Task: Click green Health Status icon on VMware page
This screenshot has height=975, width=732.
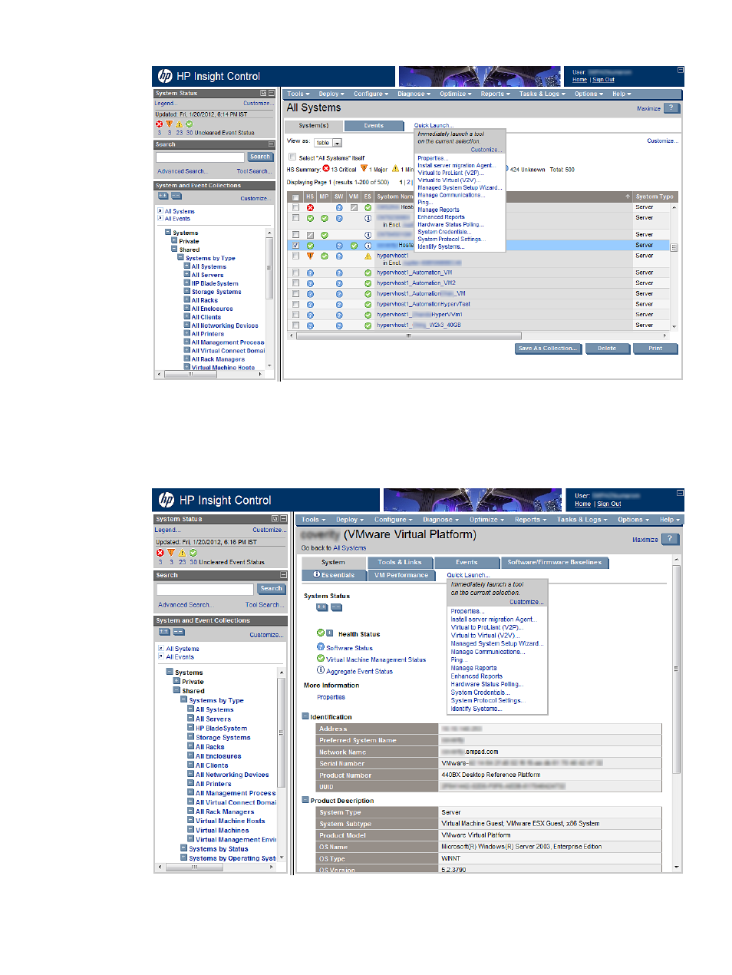Action: [321, 633]
